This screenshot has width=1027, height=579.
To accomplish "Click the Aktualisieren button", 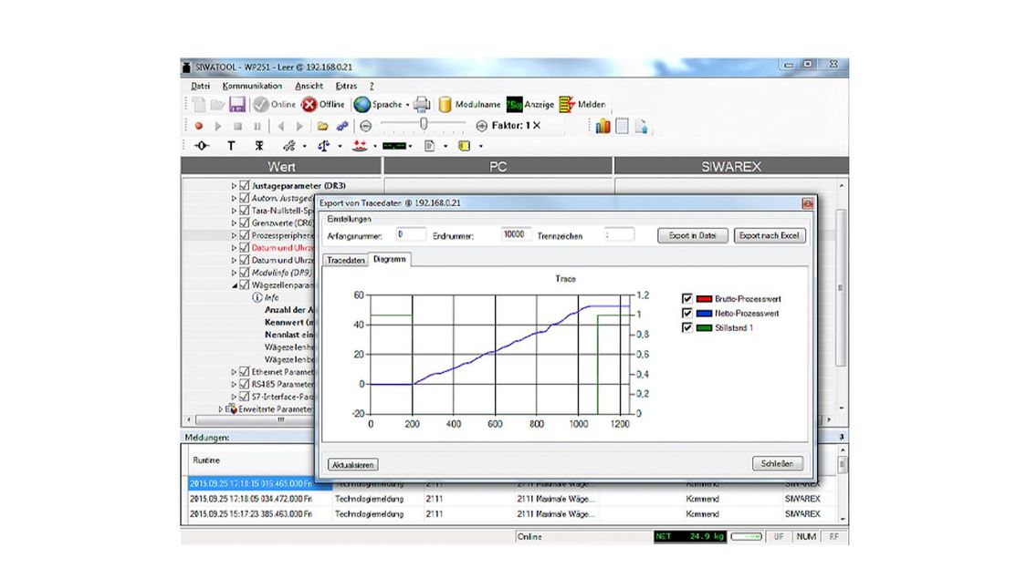I will pyautogui.click(x=352, y=464).
